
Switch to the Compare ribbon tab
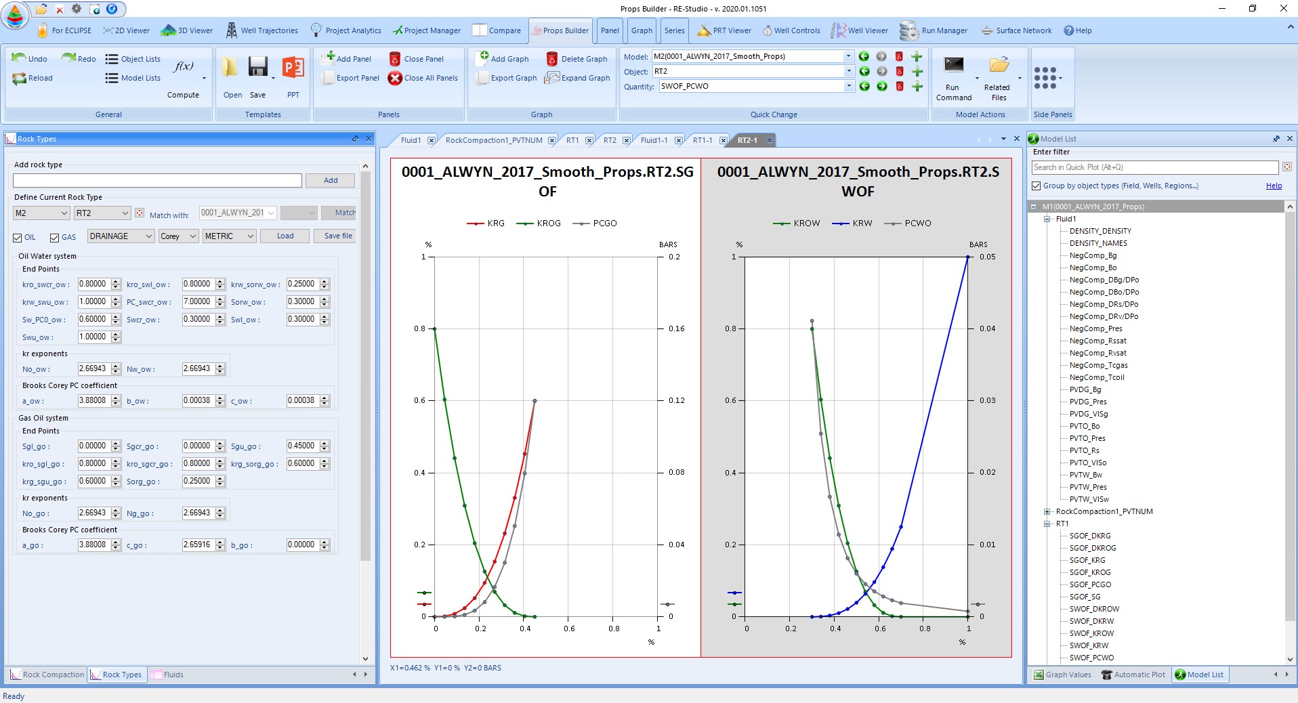[497, 30]
